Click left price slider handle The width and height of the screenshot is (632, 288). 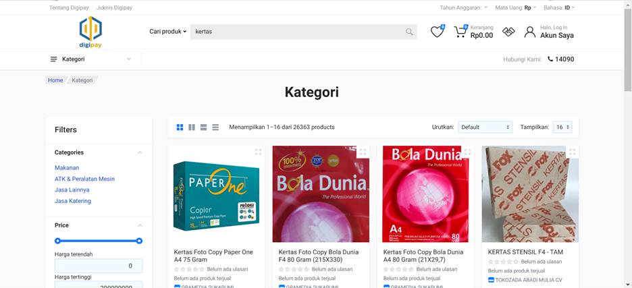57,241
